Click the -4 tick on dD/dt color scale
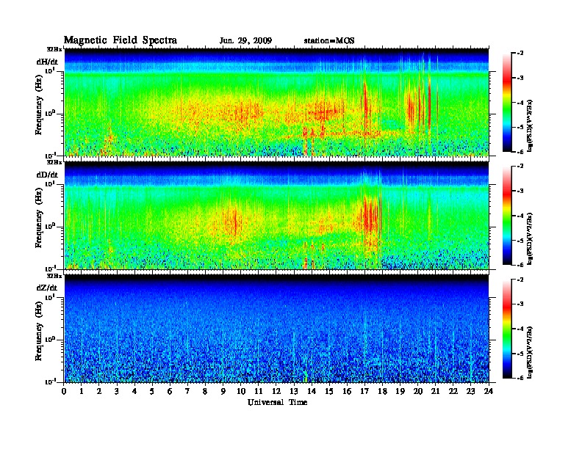Viewport: 582px width, 449px height. (x=520, y=216)
